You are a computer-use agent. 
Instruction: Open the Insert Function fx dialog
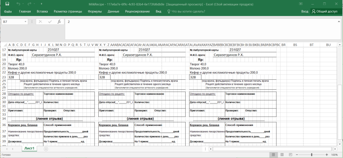click(59, 22)
